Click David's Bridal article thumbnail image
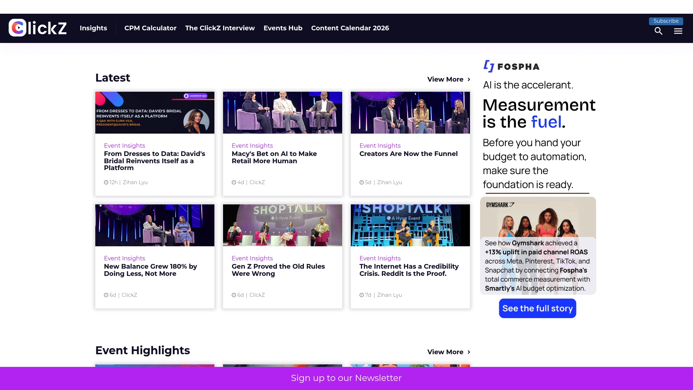Viewport: 693px width, 390px height. [155, 113]
